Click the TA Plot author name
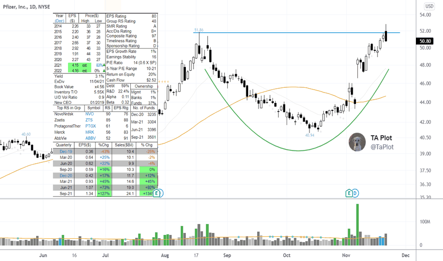The width and height of the screenshot is (443, 261). (381, 138)
